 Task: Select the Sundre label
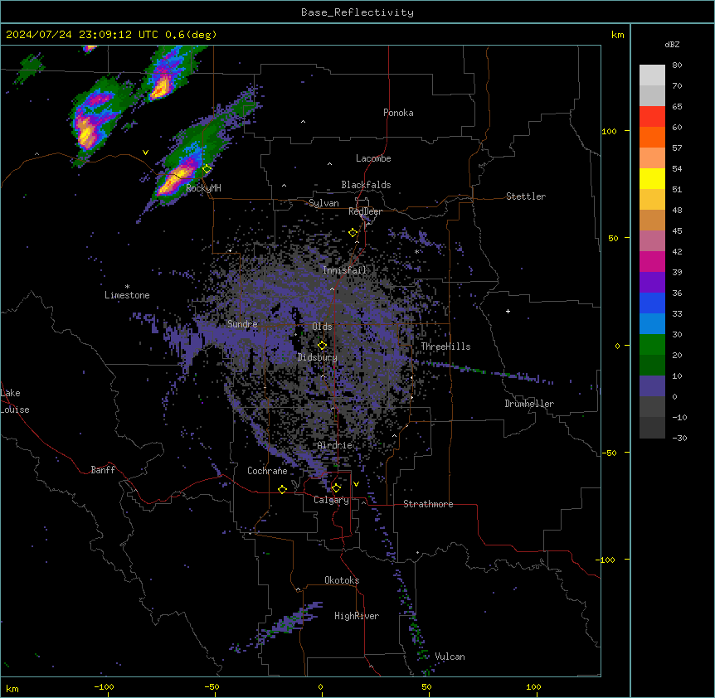(242, 324)
